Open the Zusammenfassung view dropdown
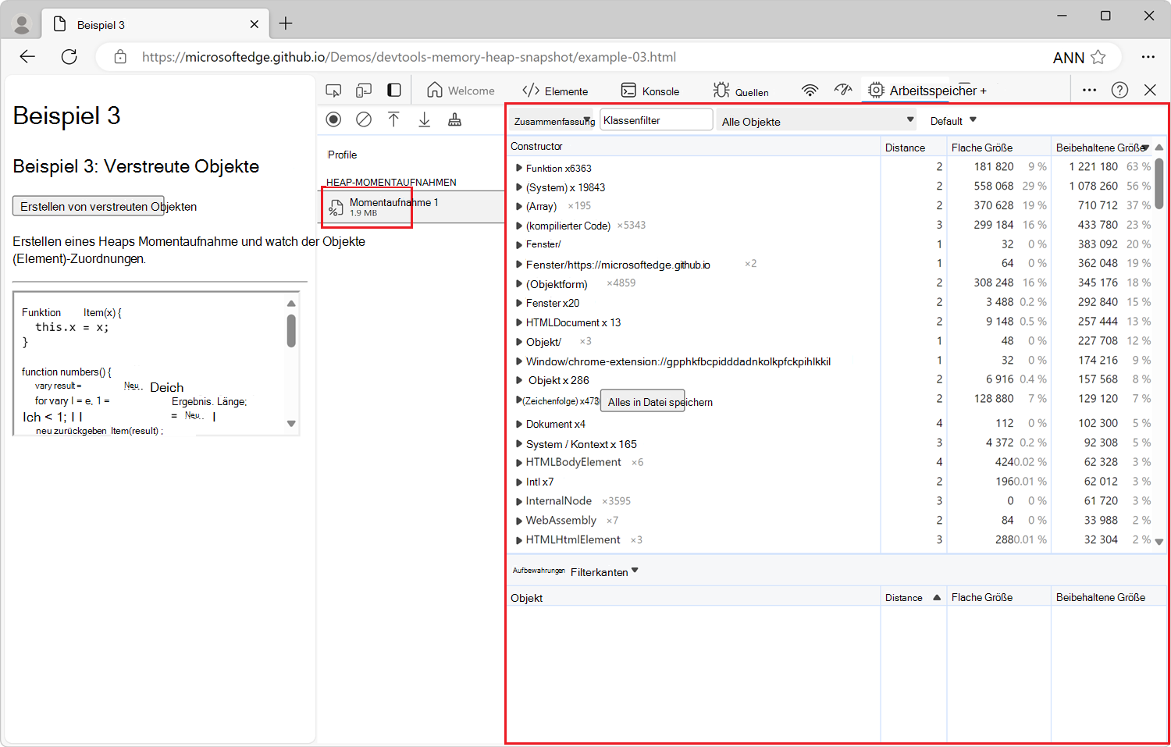1171x747 pixels. pos(553,121)
